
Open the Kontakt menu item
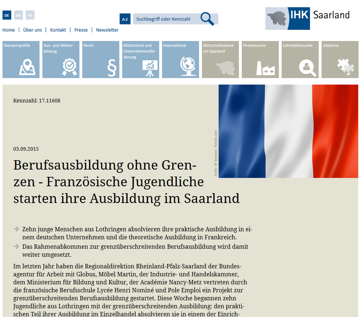click(58, 30)
